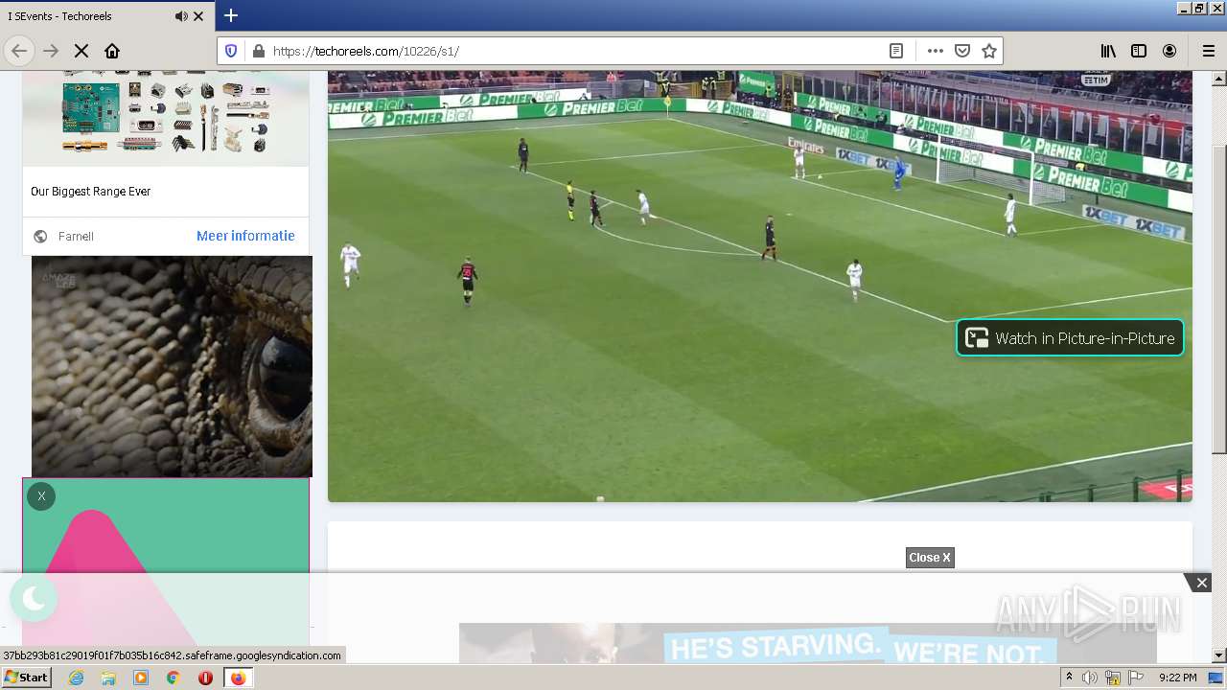Click the football match video player
Image resolution: width=1227 pixels, height=690 pixels.
[x=759, y=286]
